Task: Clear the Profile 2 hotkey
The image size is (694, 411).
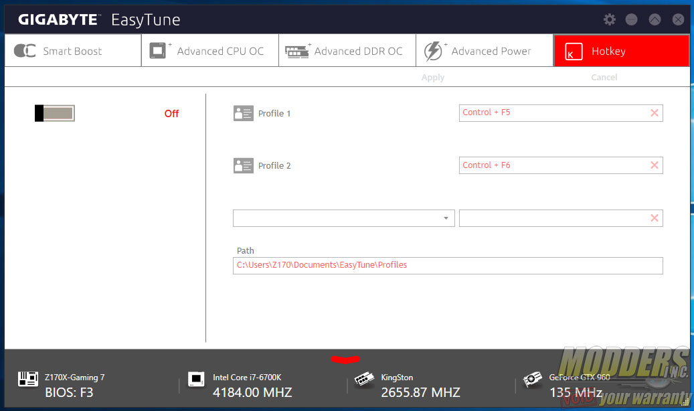Action: point(655,165)
